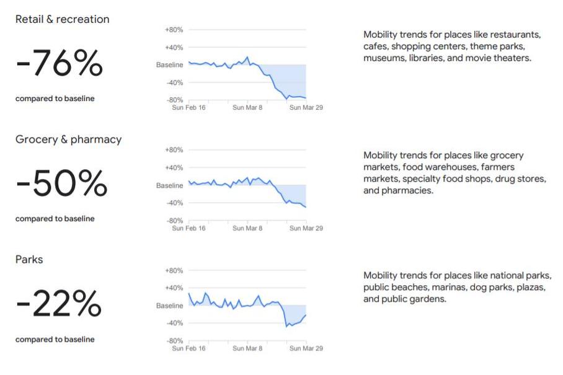563x375 pixels.
Task: Select the -22% parks statistic
Action: click(x=58, y=304)
